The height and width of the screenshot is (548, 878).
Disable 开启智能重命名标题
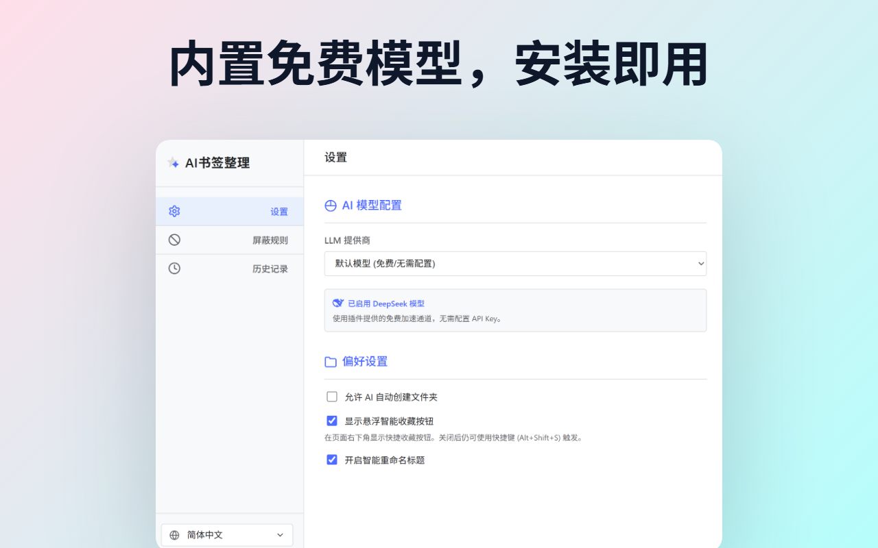click(332, 460)
